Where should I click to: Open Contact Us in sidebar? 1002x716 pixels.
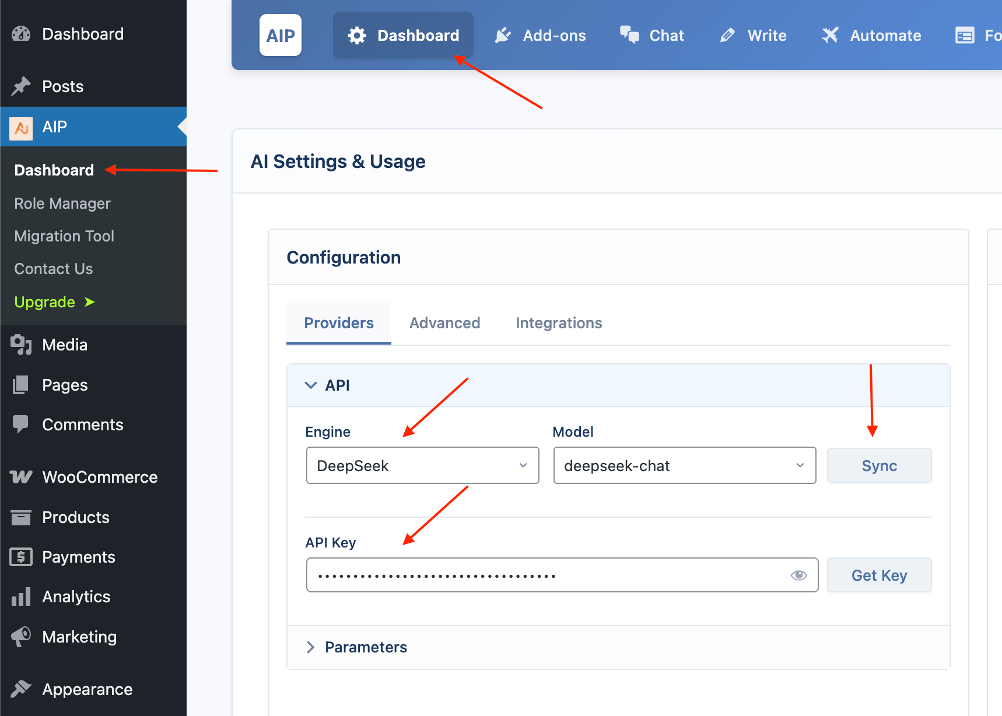pyautogui.click(x=54, y=269)
